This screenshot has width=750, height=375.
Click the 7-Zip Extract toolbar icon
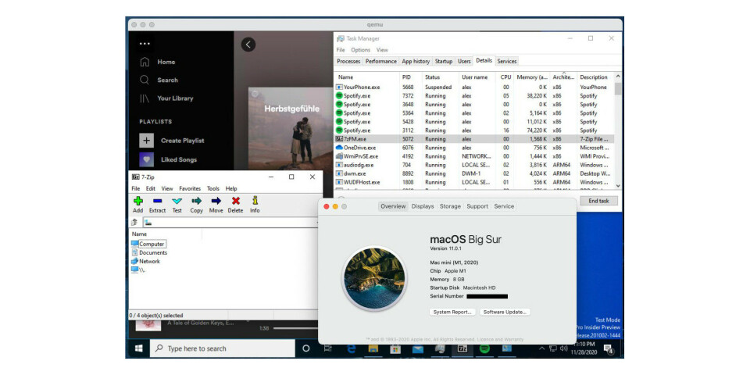coord(157,201)
